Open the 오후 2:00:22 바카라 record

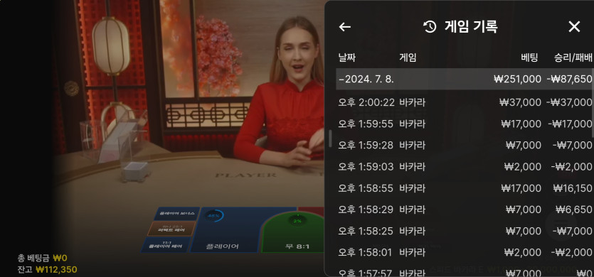(464, 102)
